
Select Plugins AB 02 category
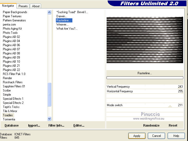click(x=11, y=37)
